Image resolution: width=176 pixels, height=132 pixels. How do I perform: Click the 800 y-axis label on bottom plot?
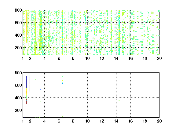click(x=18, y=73)
